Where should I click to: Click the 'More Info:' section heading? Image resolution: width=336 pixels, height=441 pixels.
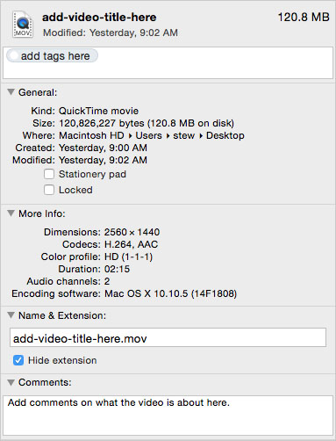(42, 213)
